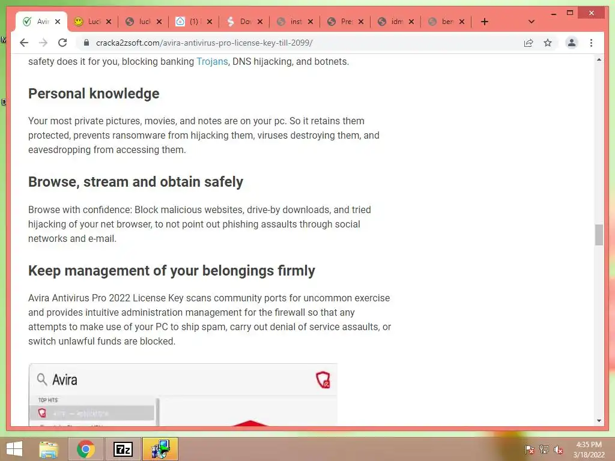
Task: Close the 'idm' tab
Action: click(x=411, y=22)
